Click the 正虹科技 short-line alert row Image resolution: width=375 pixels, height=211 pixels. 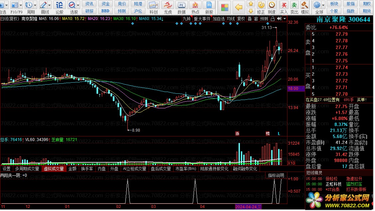point(339,184)
